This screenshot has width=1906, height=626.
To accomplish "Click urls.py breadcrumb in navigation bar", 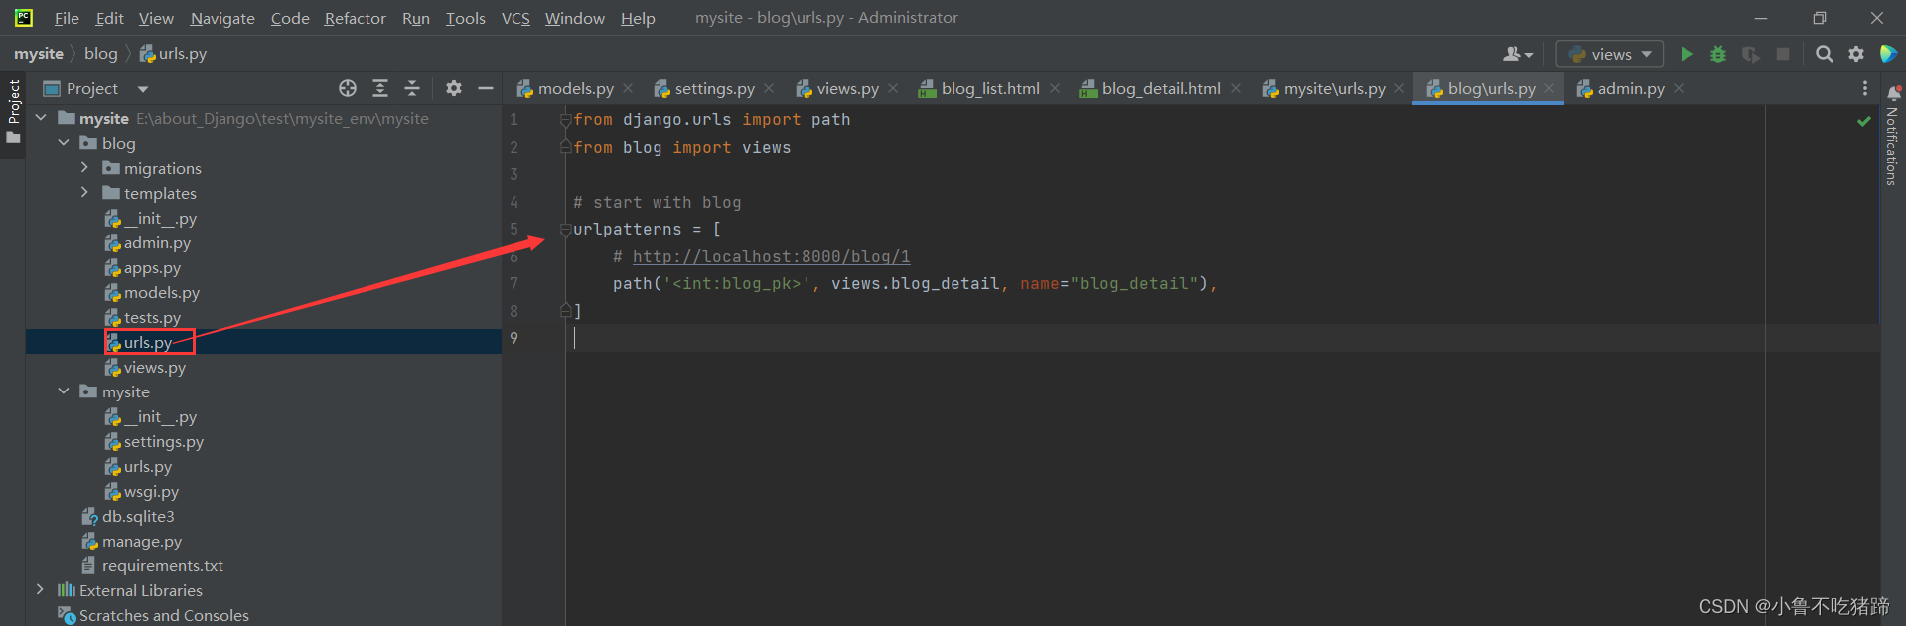I will point(174,54).
